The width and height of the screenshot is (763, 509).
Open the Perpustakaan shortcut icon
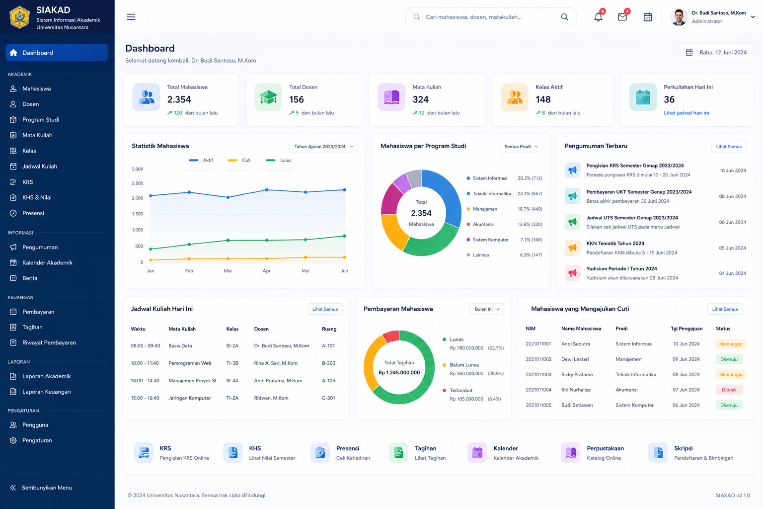coord(570,452)
